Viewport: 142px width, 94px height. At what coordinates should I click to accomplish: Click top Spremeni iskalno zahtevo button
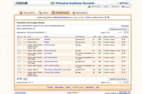click(x=119, y=29)
